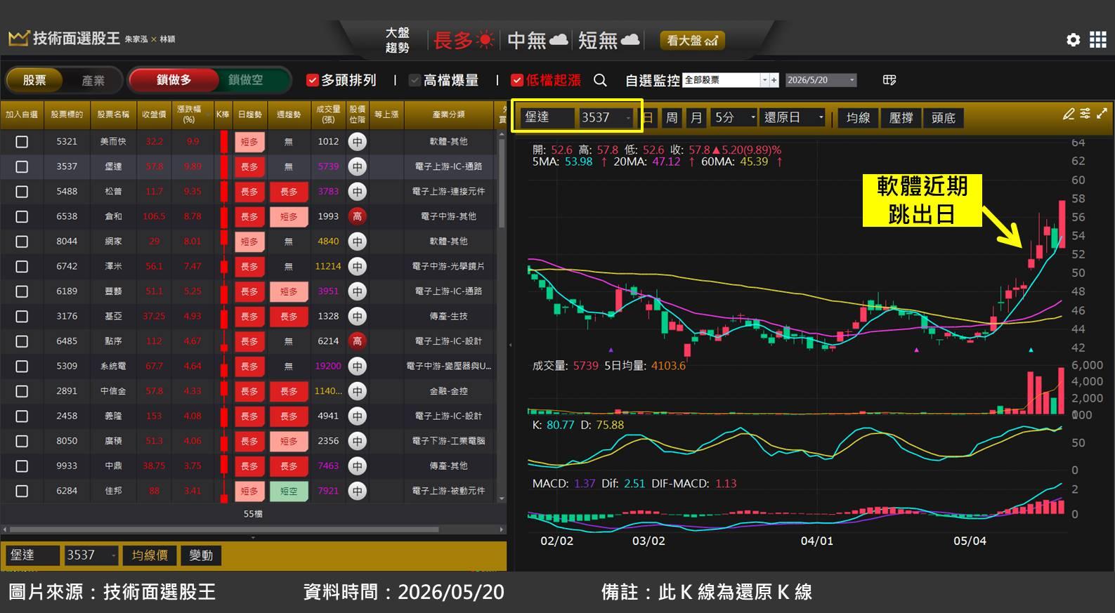The width and height of the screenshot is (1115, 613).
Task: Sort by 收盤價 column header
Action: pos(154,114)
